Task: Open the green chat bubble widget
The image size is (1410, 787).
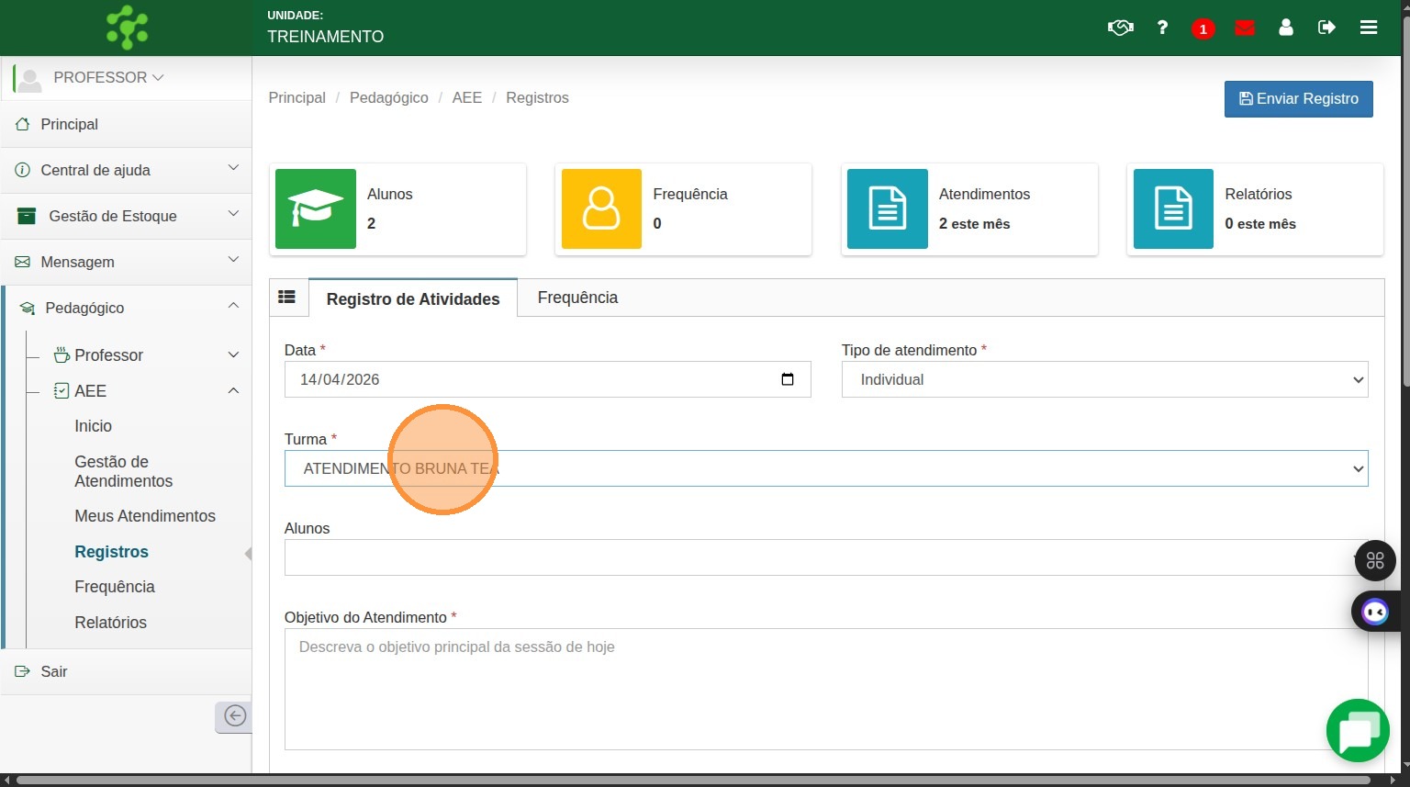Action: (x=1358, y=731)
